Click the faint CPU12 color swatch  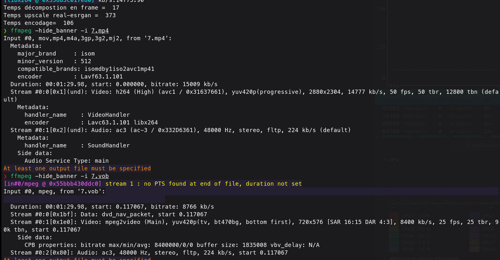pos(474,249)
